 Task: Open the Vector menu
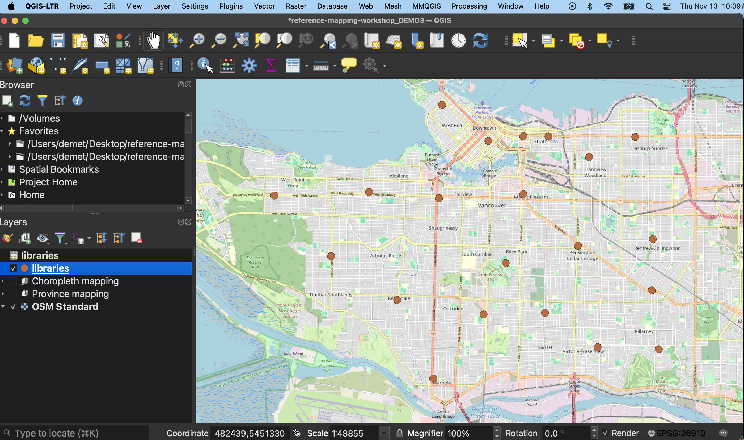click(x=264, y=6)
